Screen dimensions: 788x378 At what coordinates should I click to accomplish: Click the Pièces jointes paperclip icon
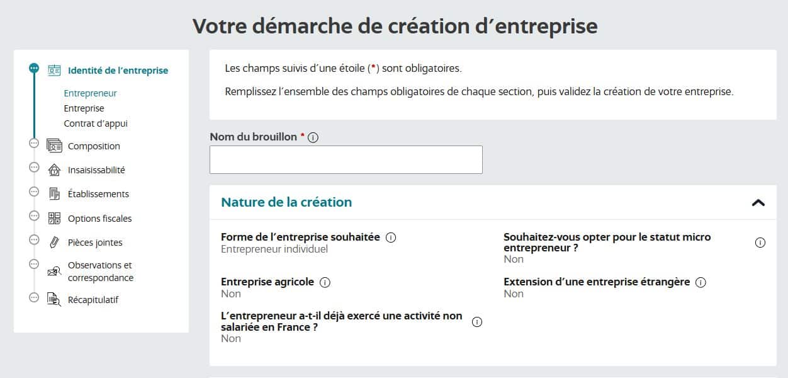(x=55, y=241)
